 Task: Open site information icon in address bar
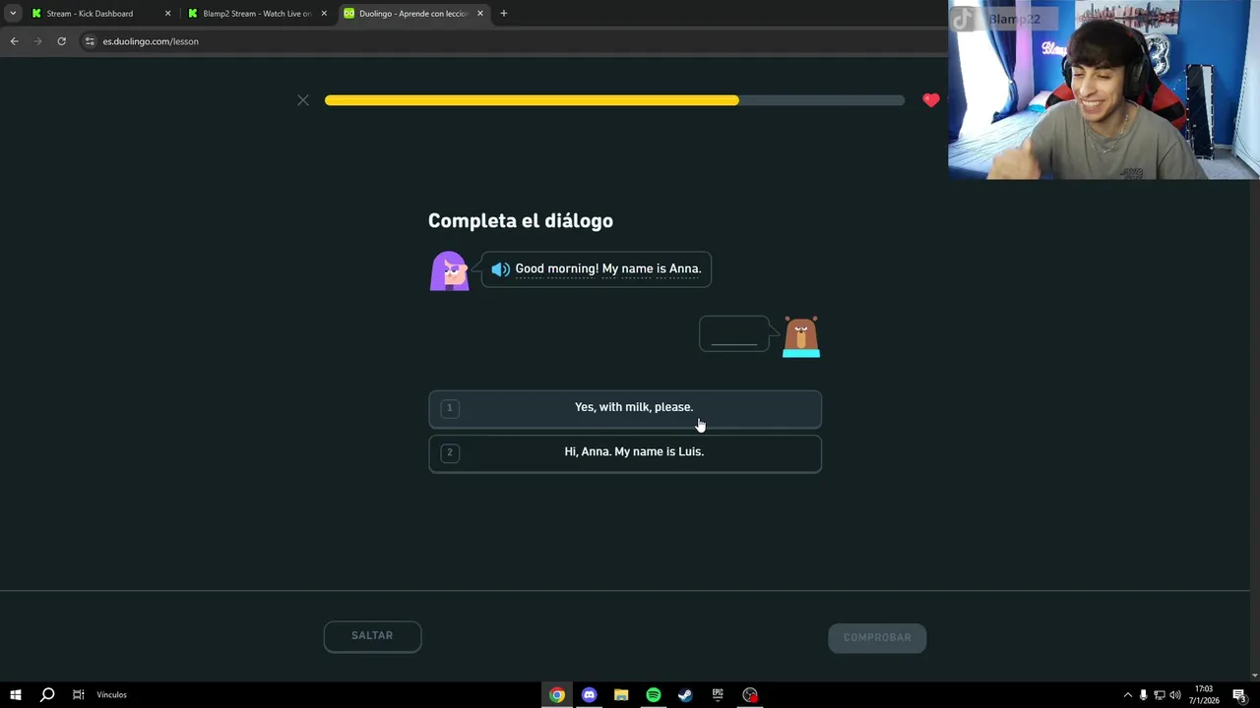90,41
